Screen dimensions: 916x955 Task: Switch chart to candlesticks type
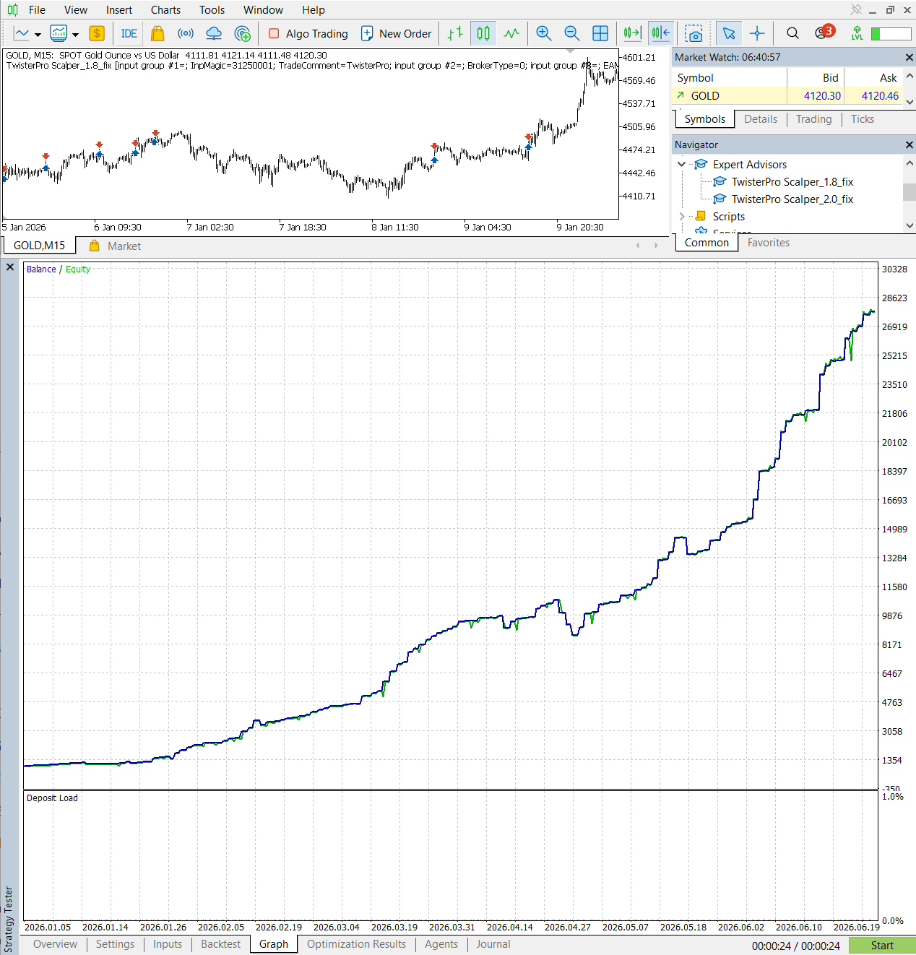click(483, 33)
